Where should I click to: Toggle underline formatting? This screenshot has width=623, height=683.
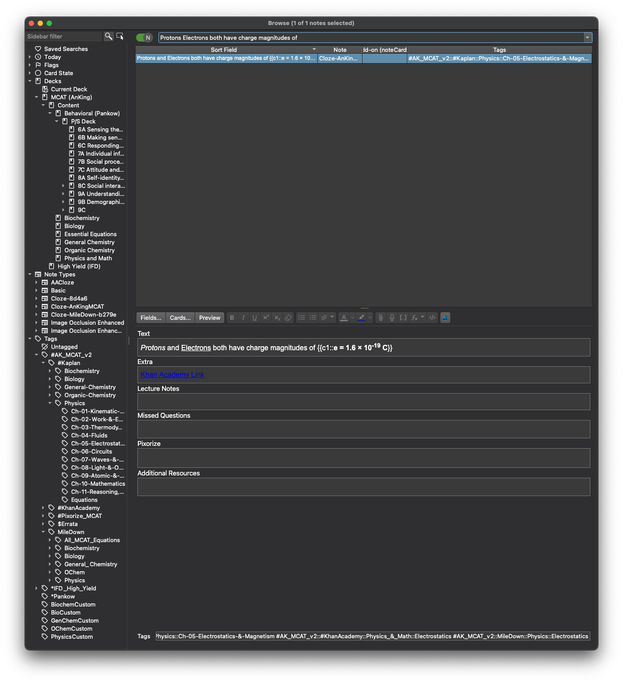(255, 318)
